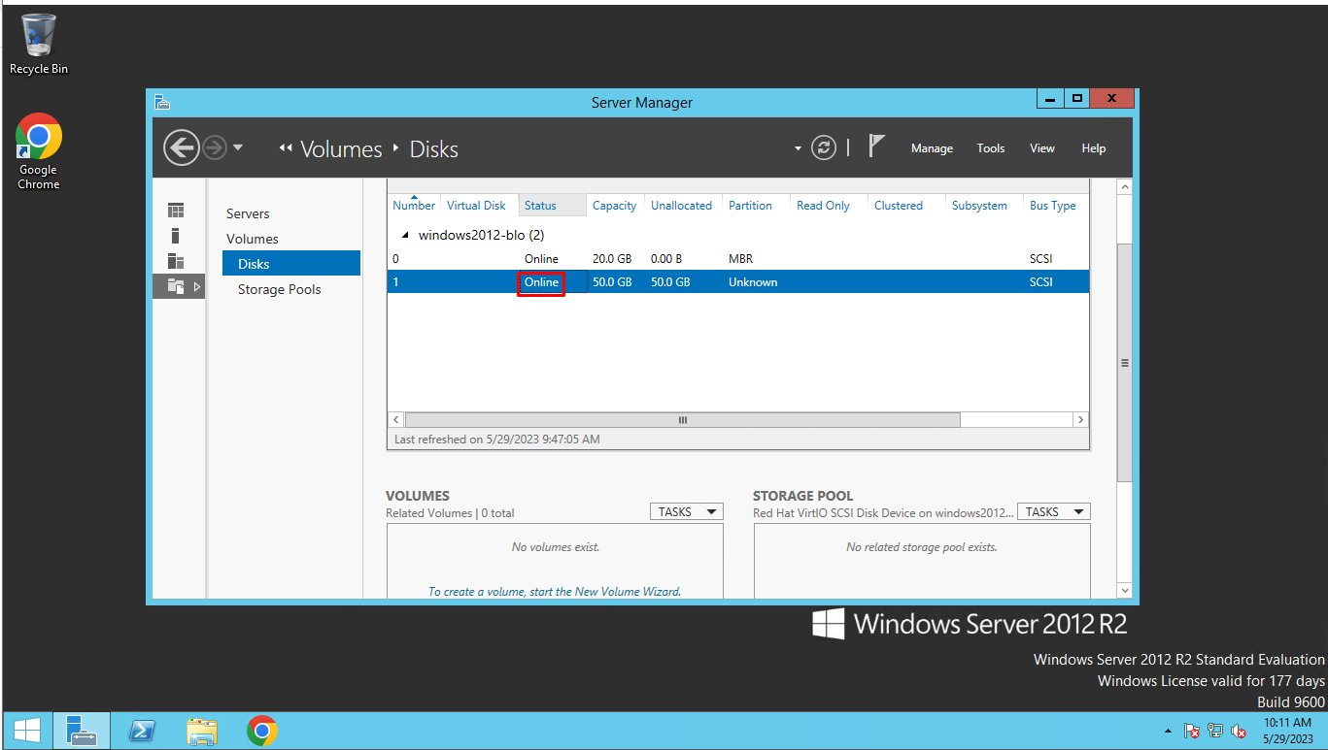
Task: Click the Server Manager title bar icon
Action: [x=162, y=102]
